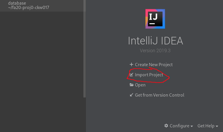Screen dimensions: 223x132
Task: Click the arrow icon beside Get from Version Control
Action: (131, 95)
